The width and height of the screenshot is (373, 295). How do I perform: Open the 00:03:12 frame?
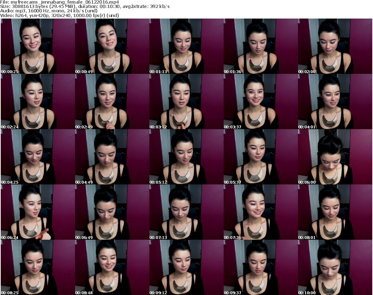point(186,101)
